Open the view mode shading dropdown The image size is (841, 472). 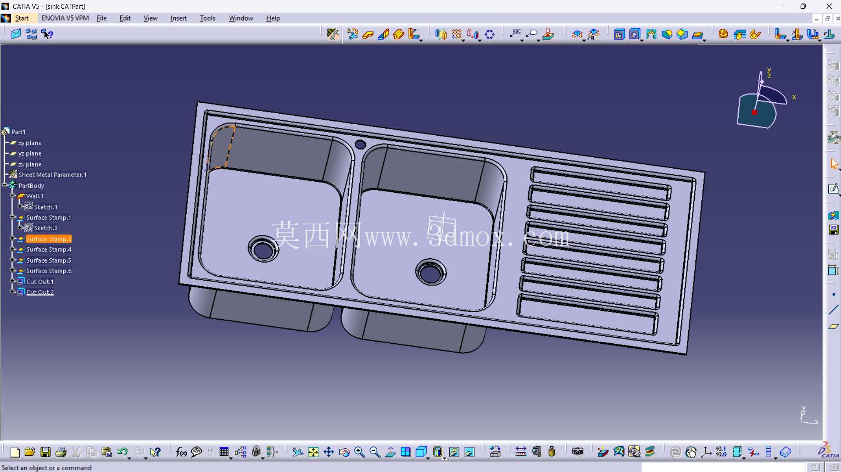444,458
